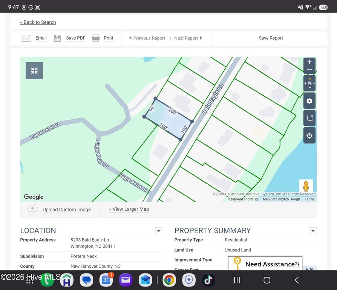The height and width of the screenshot is (290, 337).
Task: Reset map orientation with the N compass
Action: pos(309,83)
